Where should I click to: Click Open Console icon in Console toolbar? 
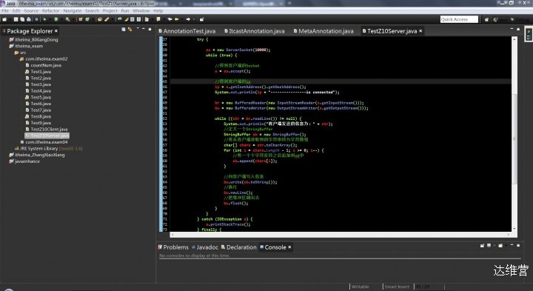pyautogui.click(x=500, y=245)
